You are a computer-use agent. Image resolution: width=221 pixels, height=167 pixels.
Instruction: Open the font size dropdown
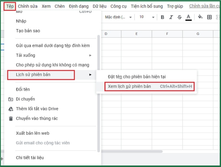pos(145,17)
